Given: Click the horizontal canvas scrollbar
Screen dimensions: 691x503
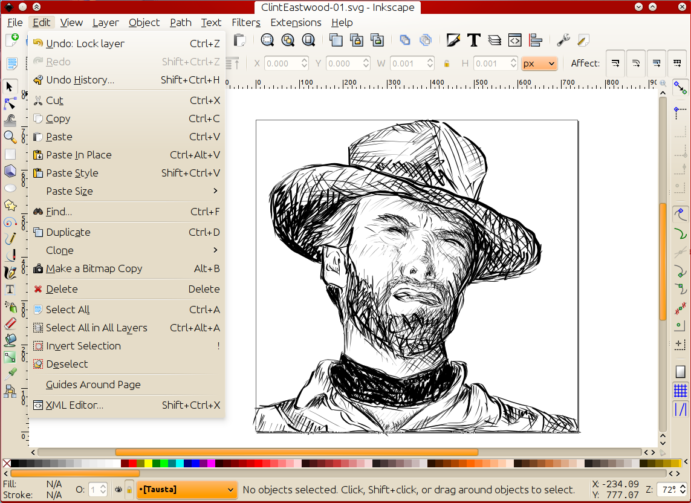Looking at the screenshot, I should (297, 452).
